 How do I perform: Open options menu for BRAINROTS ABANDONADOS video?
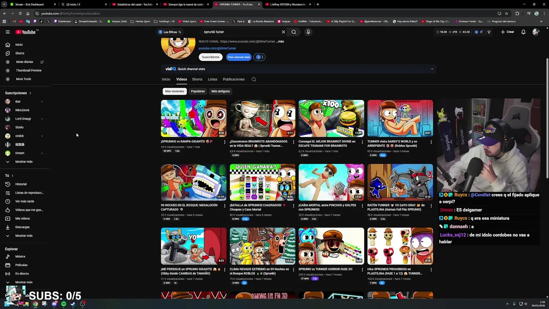(x=293, y=142)
